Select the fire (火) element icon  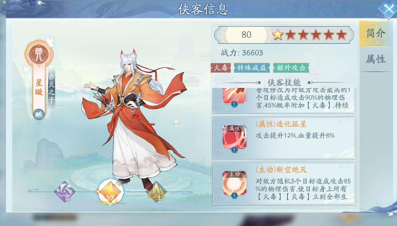(110, 192)
